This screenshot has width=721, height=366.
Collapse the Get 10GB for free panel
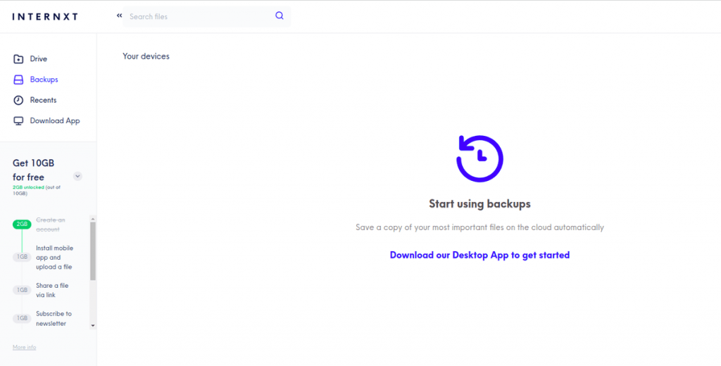point(77,177)
